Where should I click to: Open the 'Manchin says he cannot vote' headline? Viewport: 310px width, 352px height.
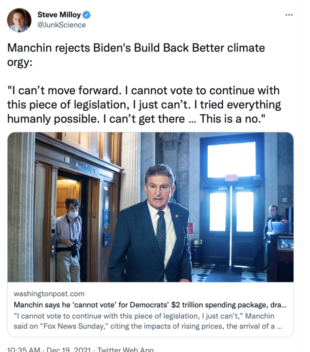[150, 305]
